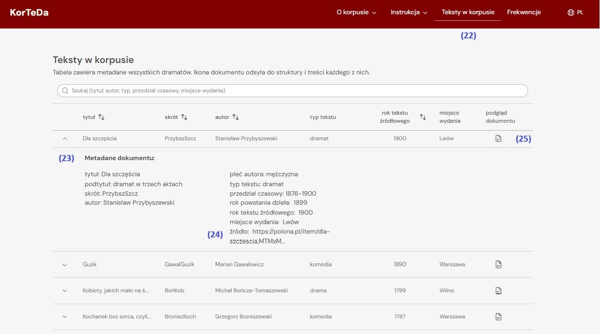Click the Wilno place cell
The image size is (600, 334).
pos(447,290)
